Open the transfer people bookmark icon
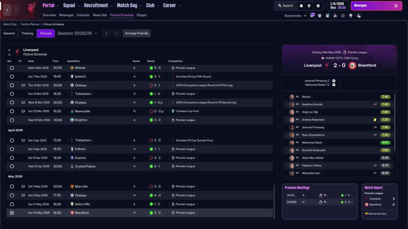Screen dimensions: 408x229 point(359,16)
